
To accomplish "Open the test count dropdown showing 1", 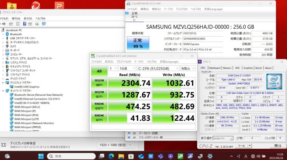I will coord(113,68).
